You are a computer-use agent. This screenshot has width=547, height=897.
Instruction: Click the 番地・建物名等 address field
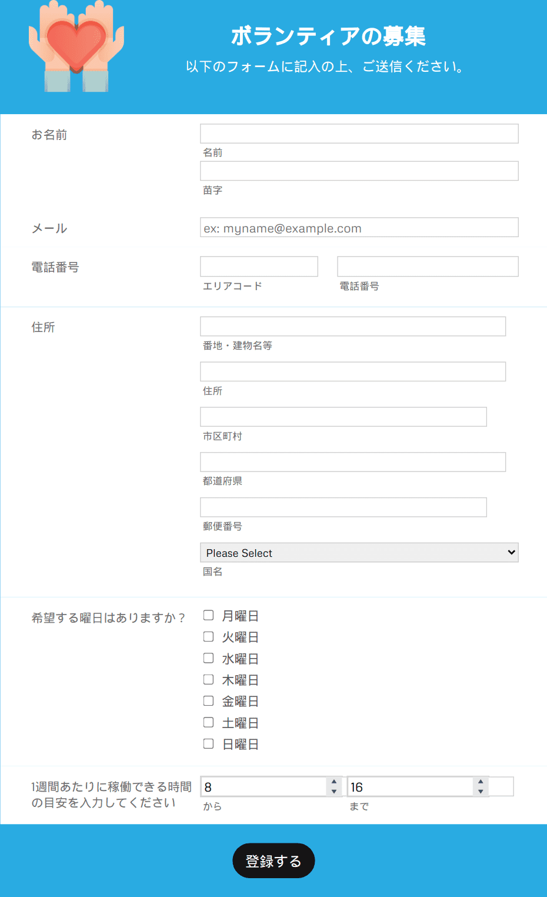point(353,327)
